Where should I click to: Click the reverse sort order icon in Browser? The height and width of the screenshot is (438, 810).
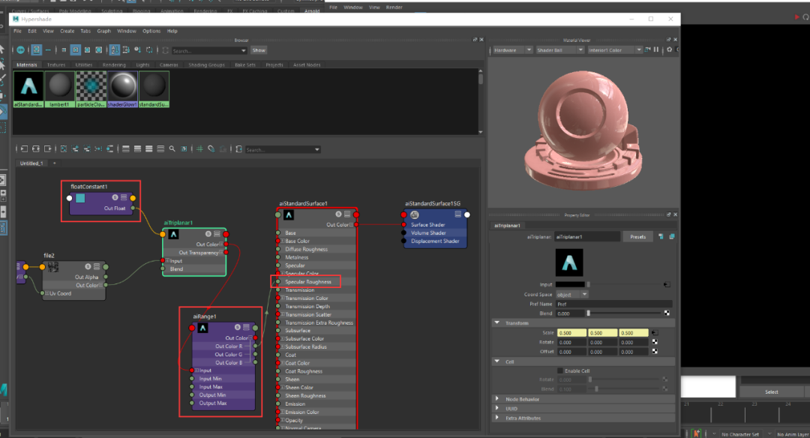[149, 50]
